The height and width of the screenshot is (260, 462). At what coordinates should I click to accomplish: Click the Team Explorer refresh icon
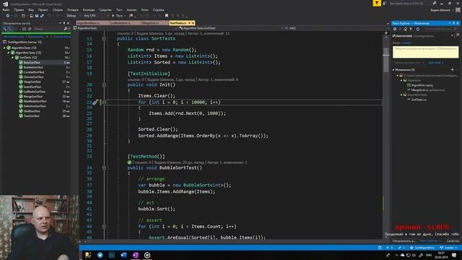point(418,29)
